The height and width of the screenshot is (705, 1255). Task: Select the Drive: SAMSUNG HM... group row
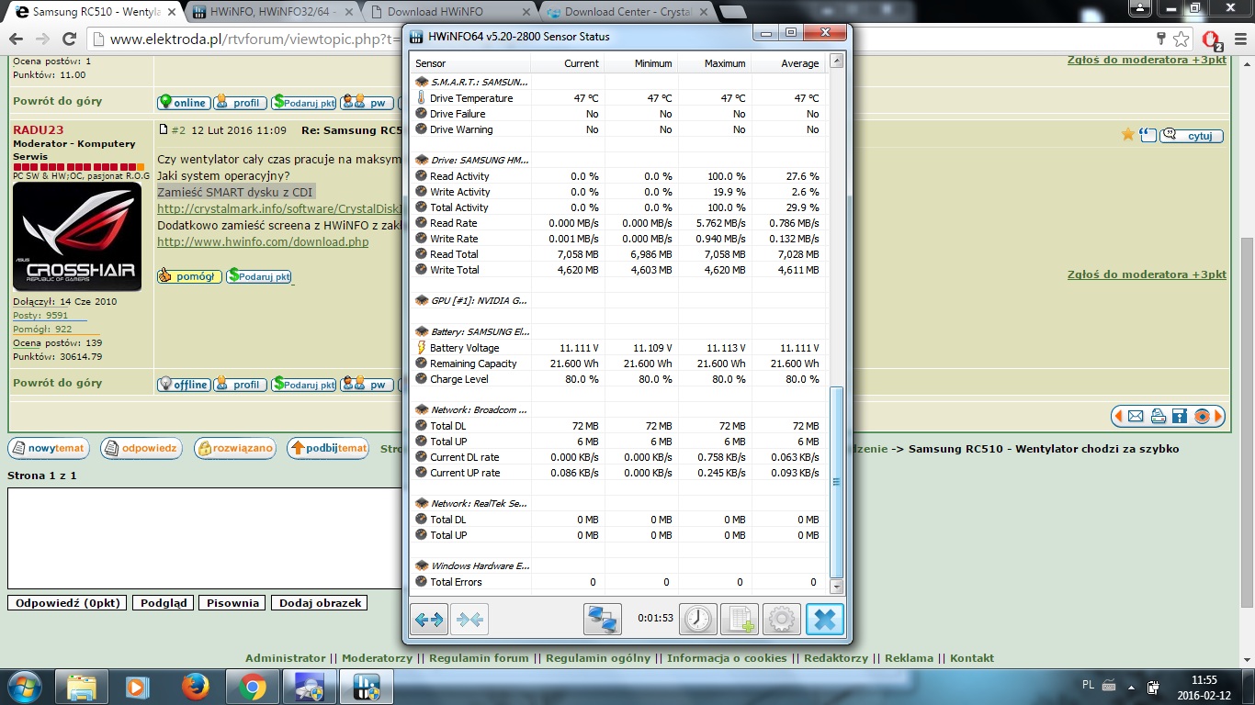coord(617,160)
